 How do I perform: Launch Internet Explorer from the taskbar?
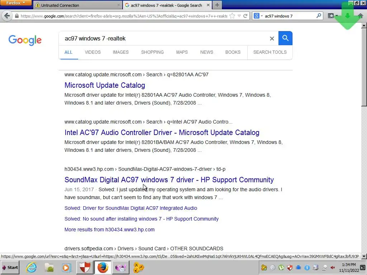31,267
